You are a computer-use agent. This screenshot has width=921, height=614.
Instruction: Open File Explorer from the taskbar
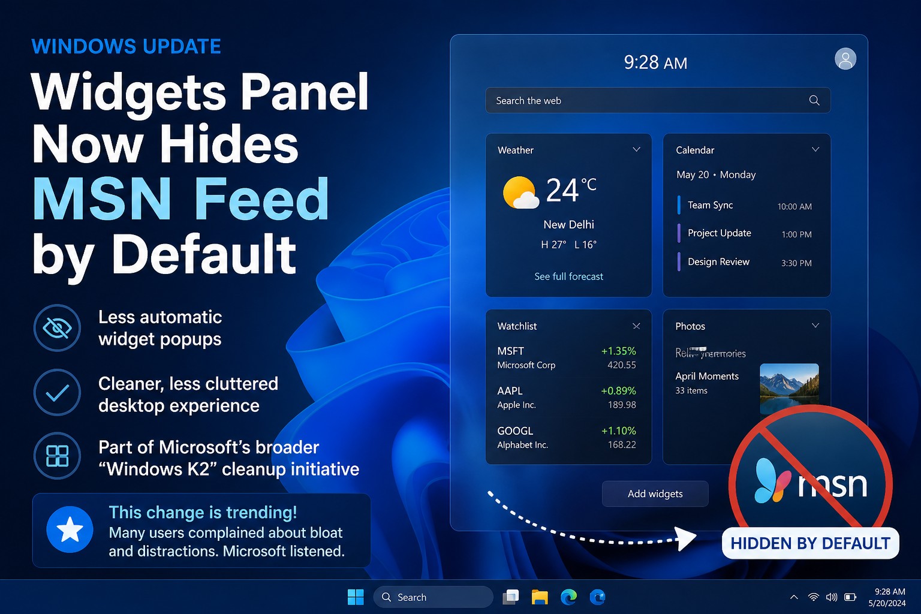540,597
